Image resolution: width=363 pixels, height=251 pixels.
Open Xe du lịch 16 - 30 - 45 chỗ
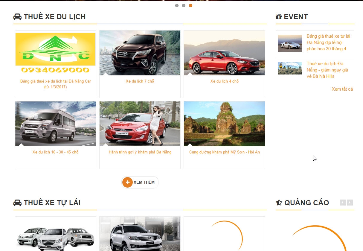click(56, 152)
